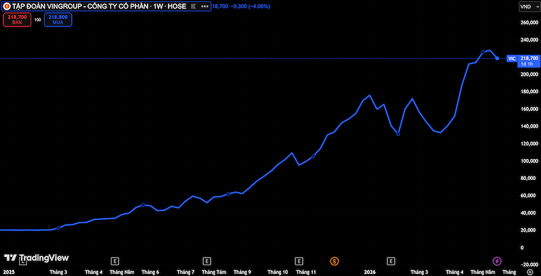Click the 0 price axis label
Viewport: 541px width, 276px height.
point(522,248)
